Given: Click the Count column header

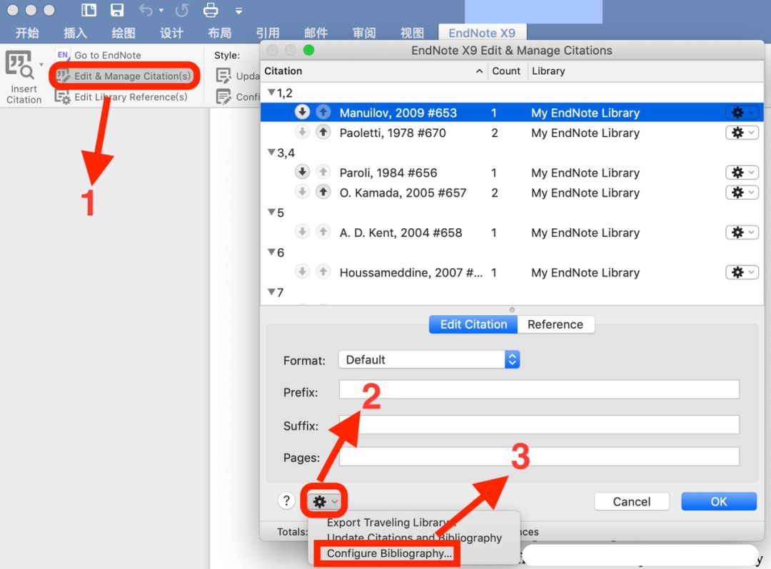Looking at the screenshot, I should pyautogui.click(x=508, y=71).
